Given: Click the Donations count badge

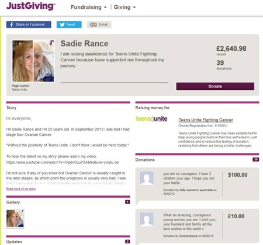Looking at the screenshot, I should click(x=255, y=159).
